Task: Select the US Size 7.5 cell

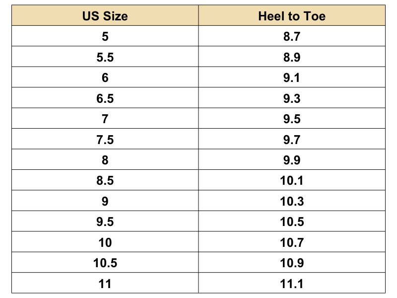Action: click(x=105, y=140)
